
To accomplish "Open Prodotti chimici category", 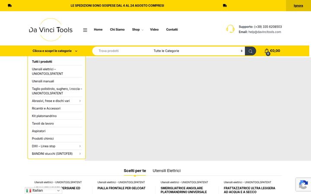I will (43, 138).
